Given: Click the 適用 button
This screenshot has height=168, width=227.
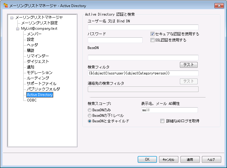Looking at the screenshot, I should point(190,159).
